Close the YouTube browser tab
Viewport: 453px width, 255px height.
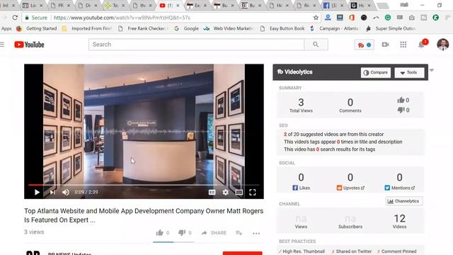point(178,6)
